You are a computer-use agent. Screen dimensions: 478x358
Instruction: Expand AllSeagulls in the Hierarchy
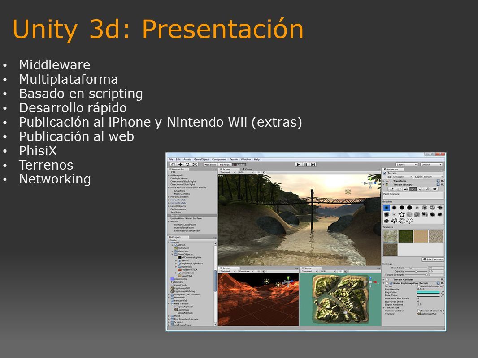(169, 175)
